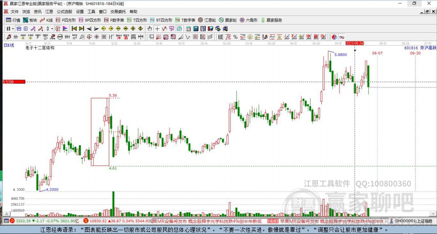Open 赢家服务 with dollar icon
Screen dimensions: 437x234
click(x=272, y=20)
